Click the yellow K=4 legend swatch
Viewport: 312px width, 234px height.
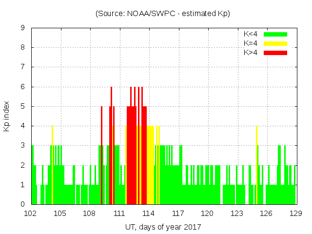(x=275, y=43)
